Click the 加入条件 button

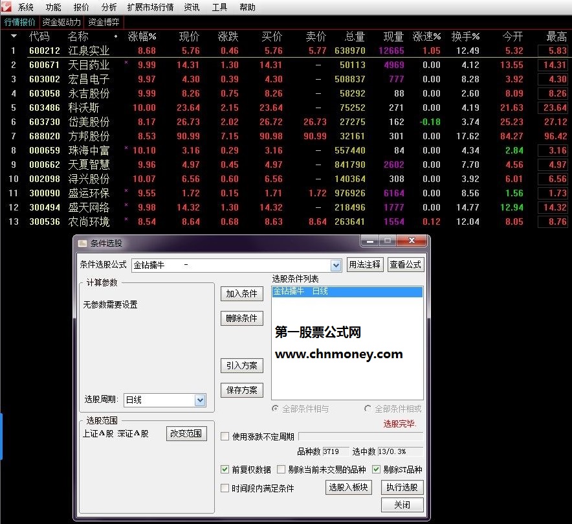tap(242, 294)
